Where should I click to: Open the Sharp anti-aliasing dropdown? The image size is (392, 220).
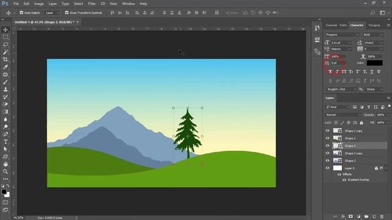(x=374, y=89)
